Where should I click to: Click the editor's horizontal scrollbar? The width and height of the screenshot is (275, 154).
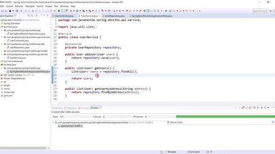[x=167, y=103]
